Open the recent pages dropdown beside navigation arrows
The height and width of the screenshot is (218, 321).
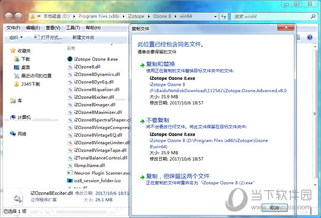(25, 17)
